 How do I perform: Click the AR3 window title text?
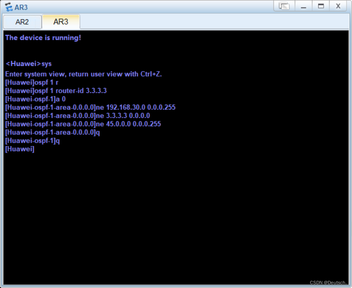click(21, 7)
